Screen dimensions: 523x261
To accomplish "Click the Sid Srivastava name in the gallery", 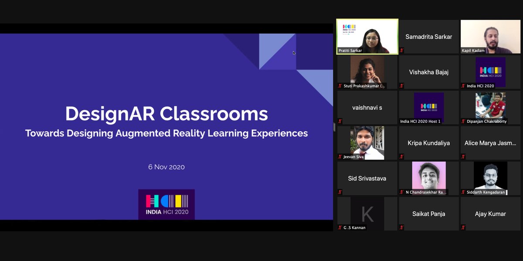I will click(x=367, y=178).
